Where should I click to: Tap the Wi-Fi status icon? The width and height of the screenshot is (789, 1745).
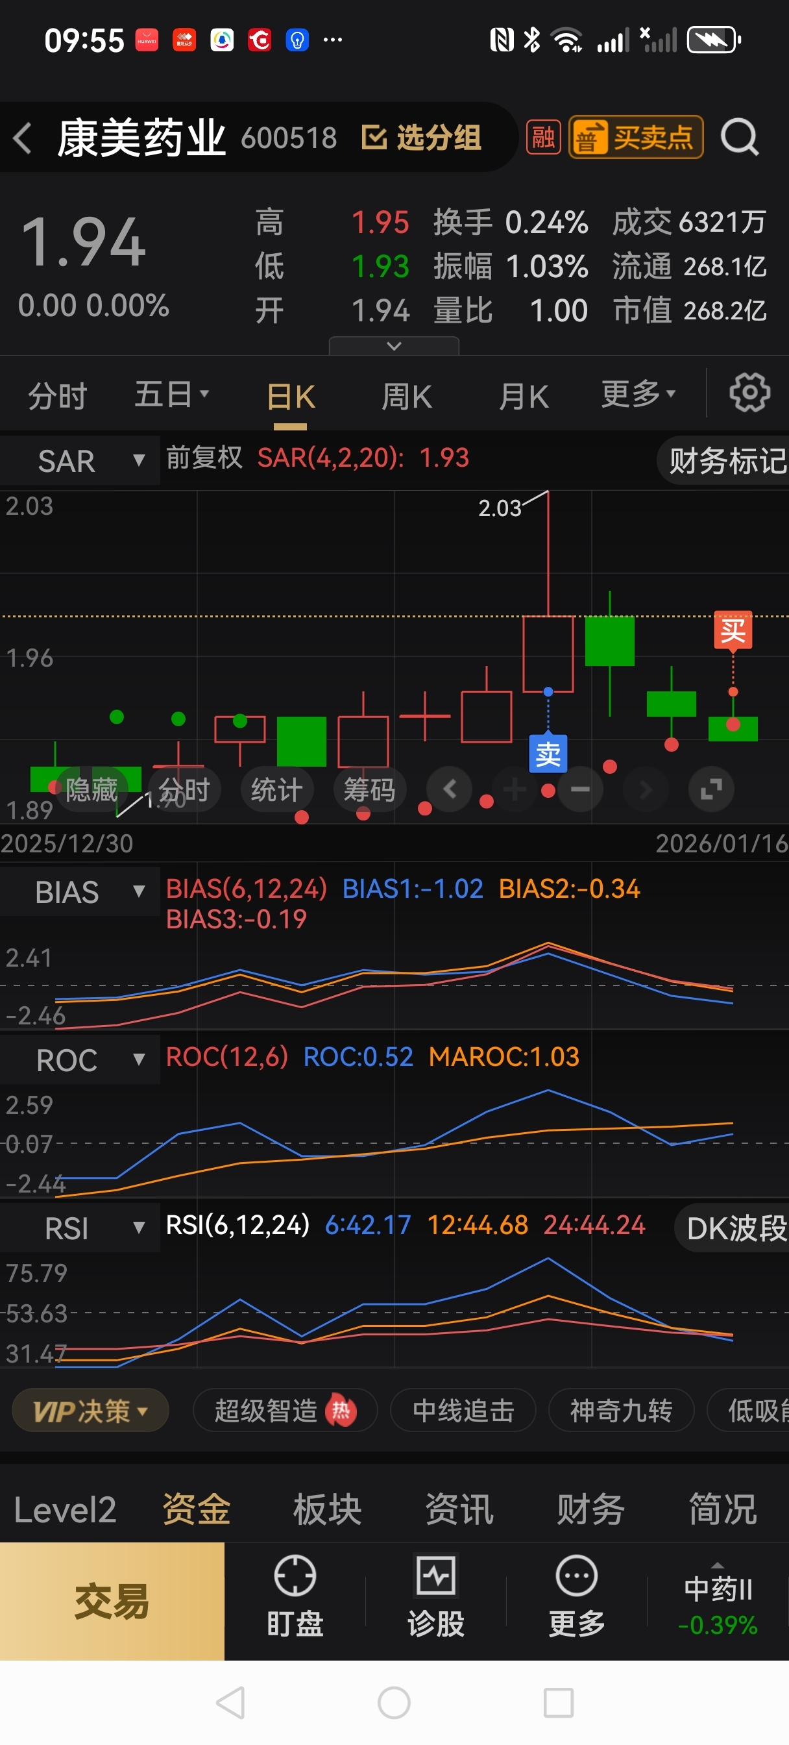(568, 40)
